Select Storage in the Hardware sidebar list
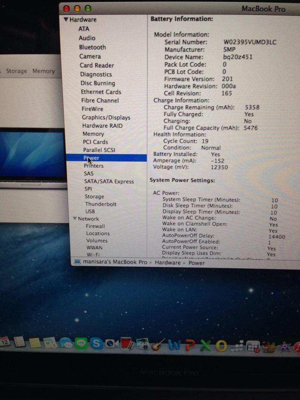Screen dimensions: 300x400 (94, 196)
